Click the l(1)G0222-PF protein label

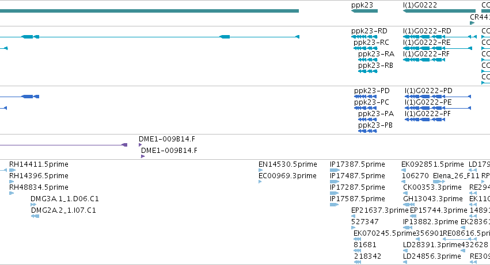click(428, 114)
